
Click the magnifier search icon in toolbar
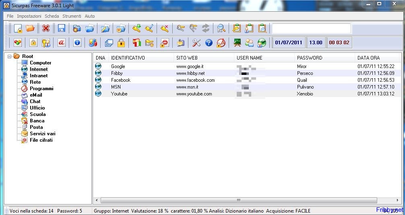[x=221, y=28]
